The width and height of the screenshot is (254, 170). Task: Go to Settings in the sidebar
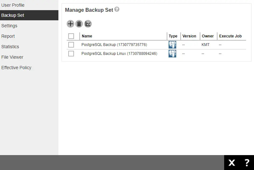pyautogui.click(x=9, y=26)
